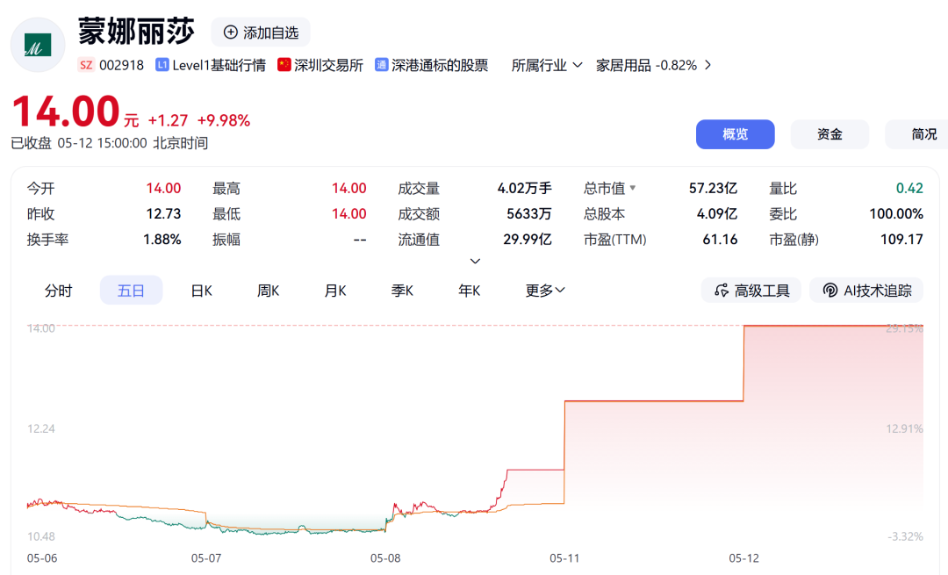Open the 更多 chart period dropdown

coord(545,291)
